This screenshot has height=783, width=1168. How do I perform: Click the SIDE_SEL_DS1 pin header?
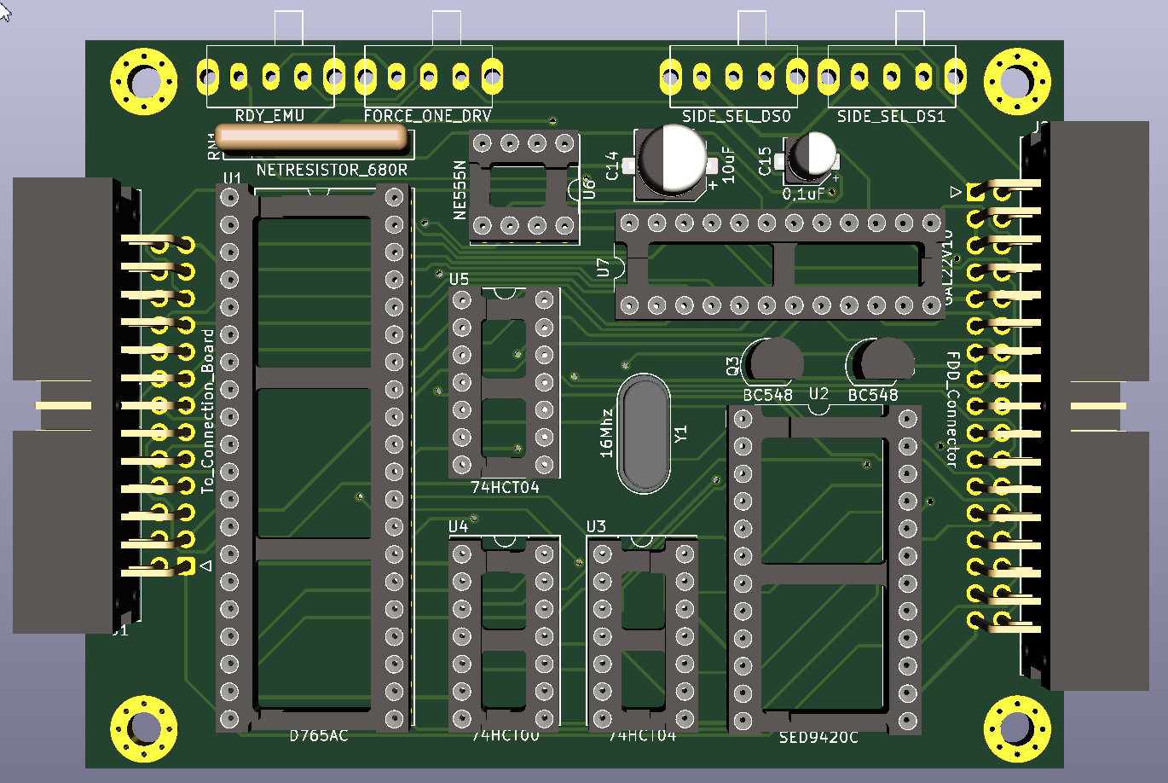pos(892,77)
